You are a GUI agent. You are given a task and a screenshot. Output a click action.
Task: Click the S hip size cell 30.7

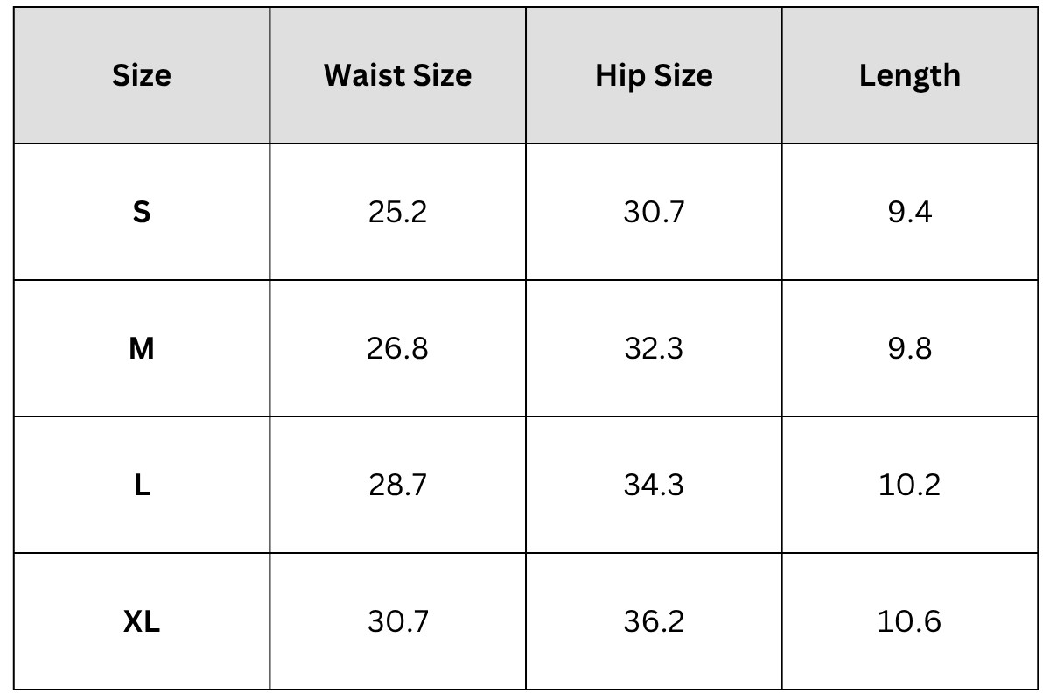tap(654, 212)
